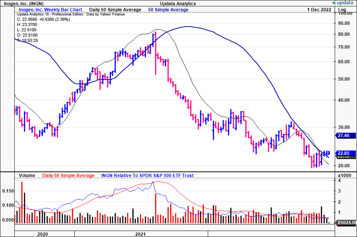Click the volume axis label 3

(x=340, y=191)
